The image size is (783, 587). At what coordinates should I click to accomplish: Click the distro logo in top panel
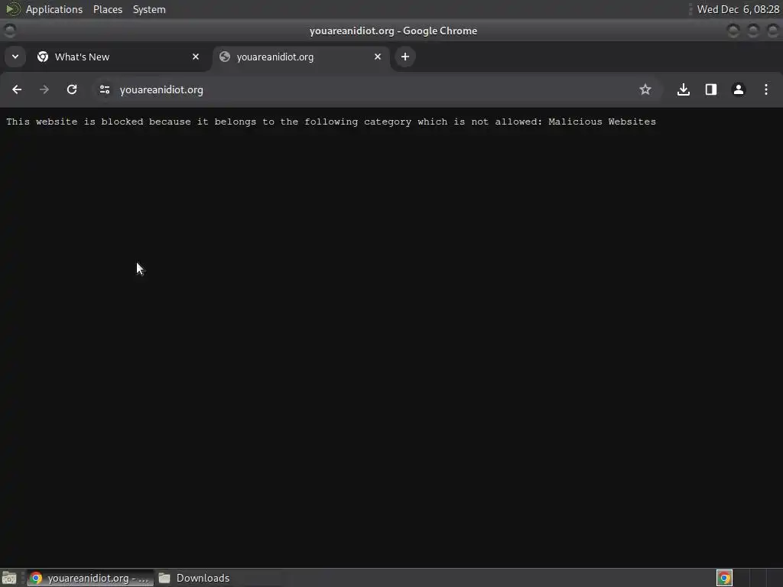(12, 9)
